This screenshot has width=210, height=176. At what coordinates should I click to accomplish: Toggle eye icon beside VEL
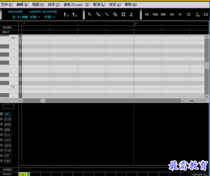(x=2, y=114)
